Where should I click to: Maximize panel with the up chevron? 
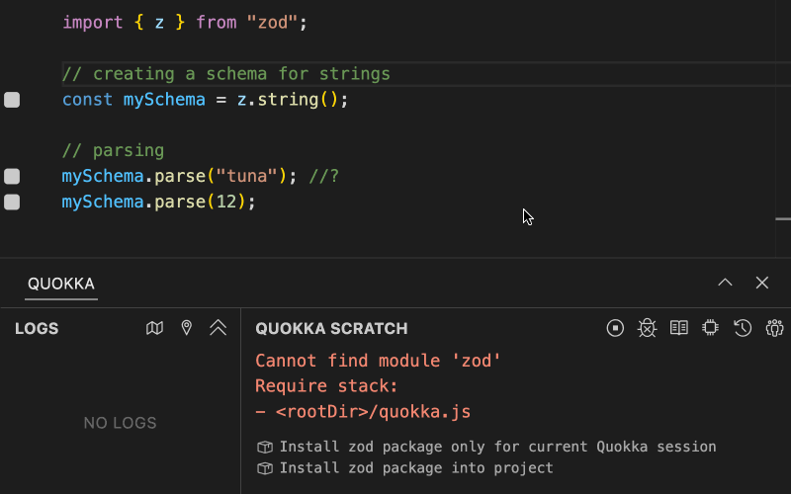click(725, 283)
